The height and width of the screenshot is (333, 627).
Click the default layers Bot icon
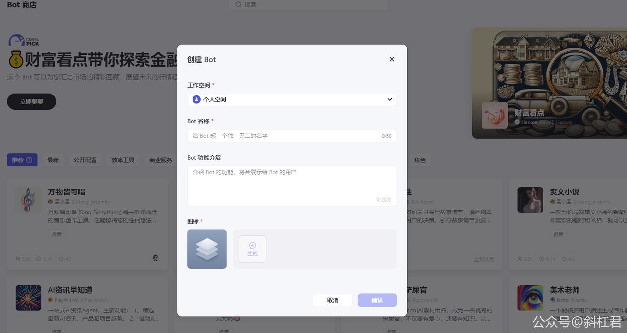pyautogui.click(x=207, y=249)
